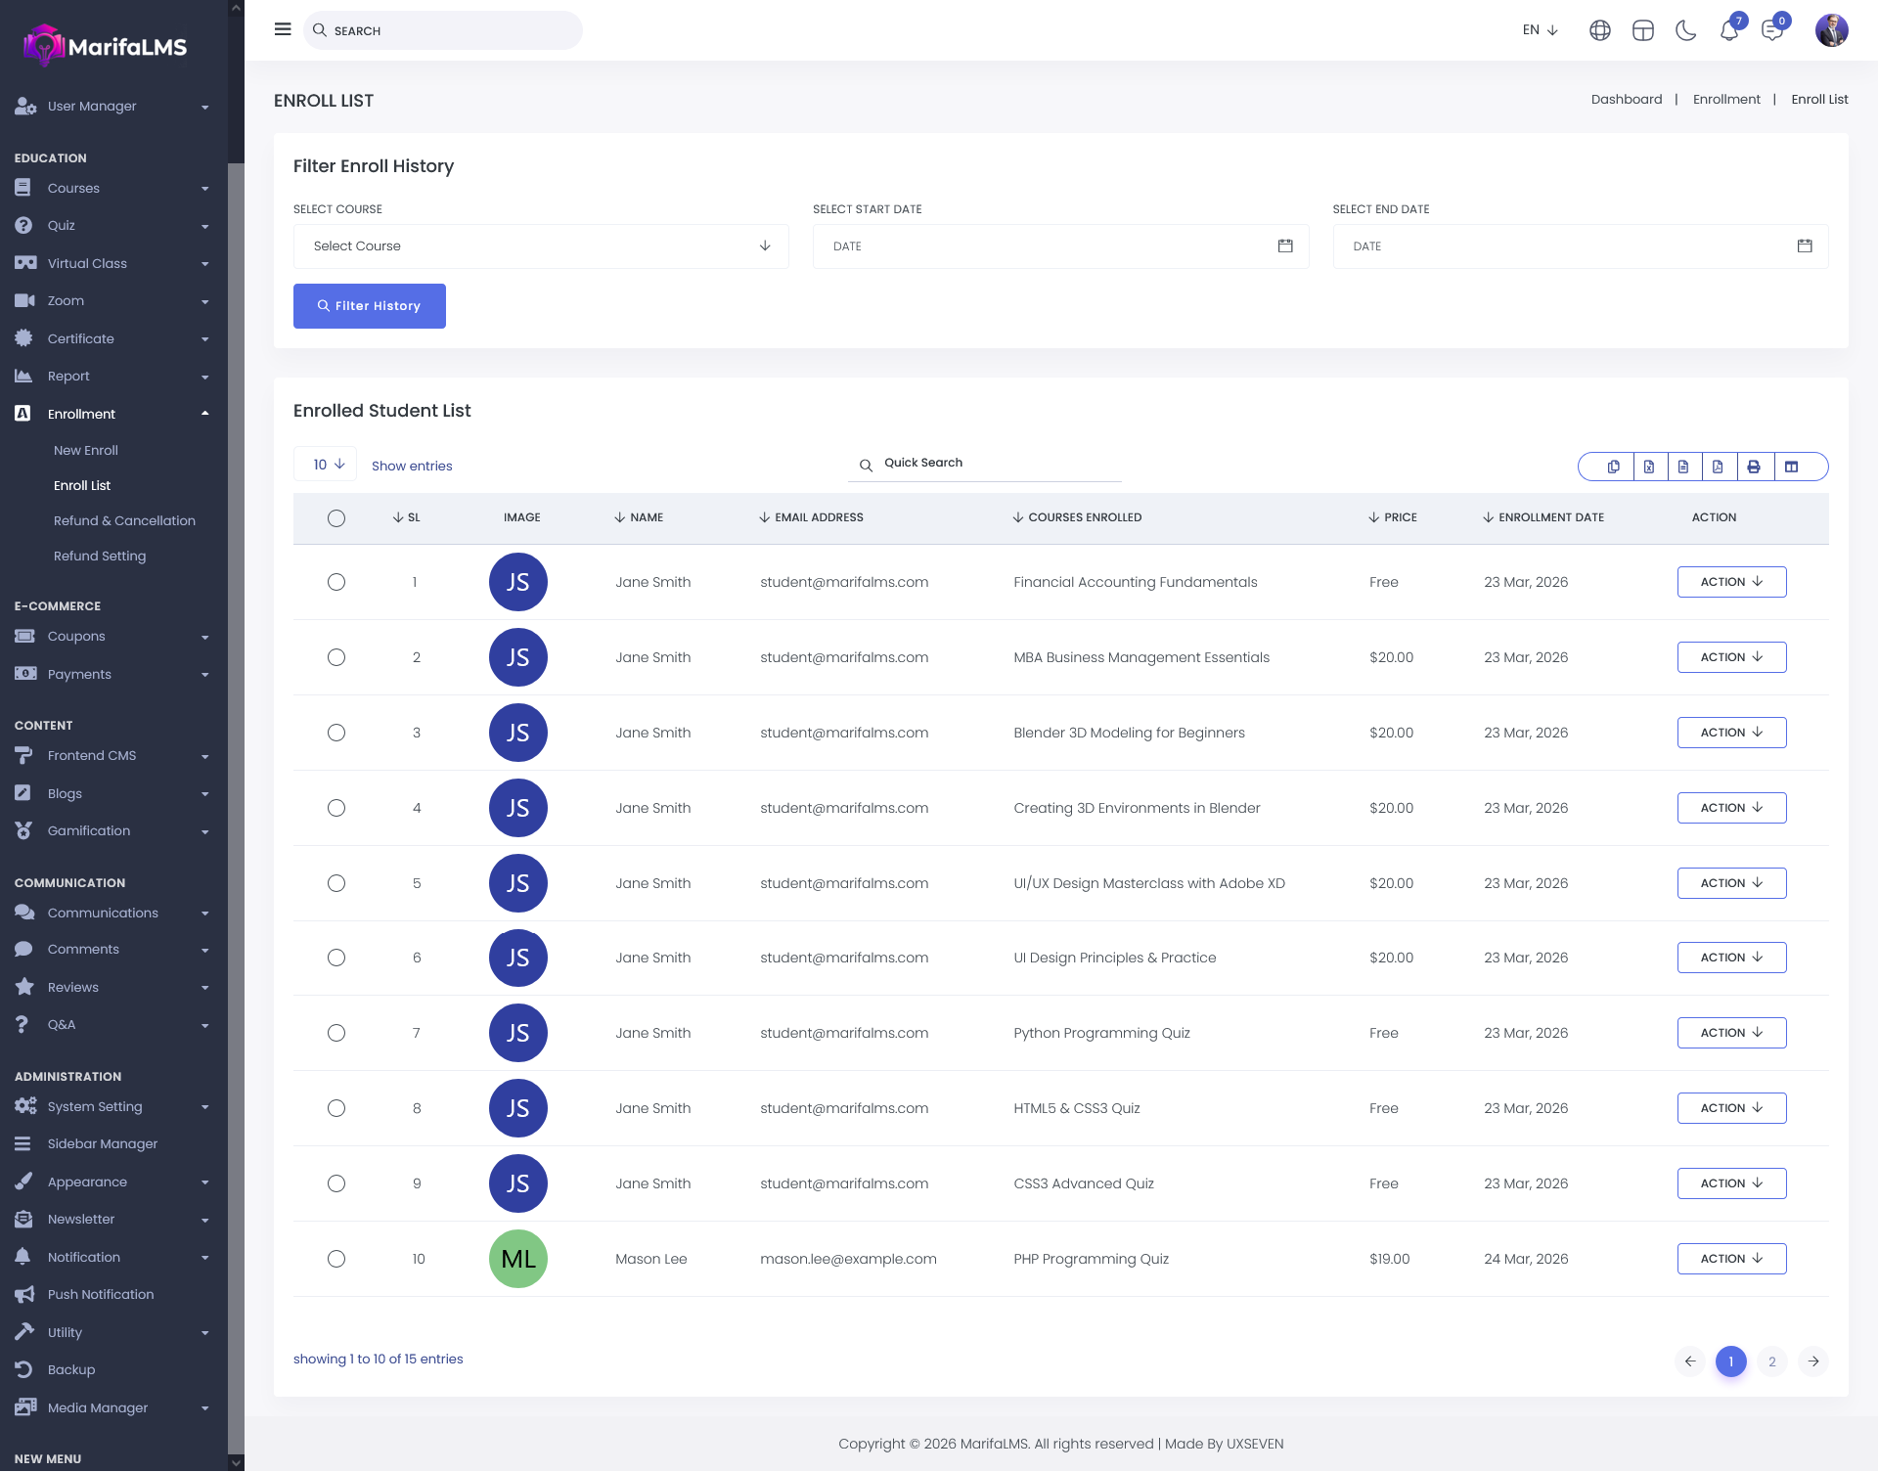Open the column visibility icon
Image resolution: width=1878 pixels, height=1472 pixels.
coord(1791,467)
